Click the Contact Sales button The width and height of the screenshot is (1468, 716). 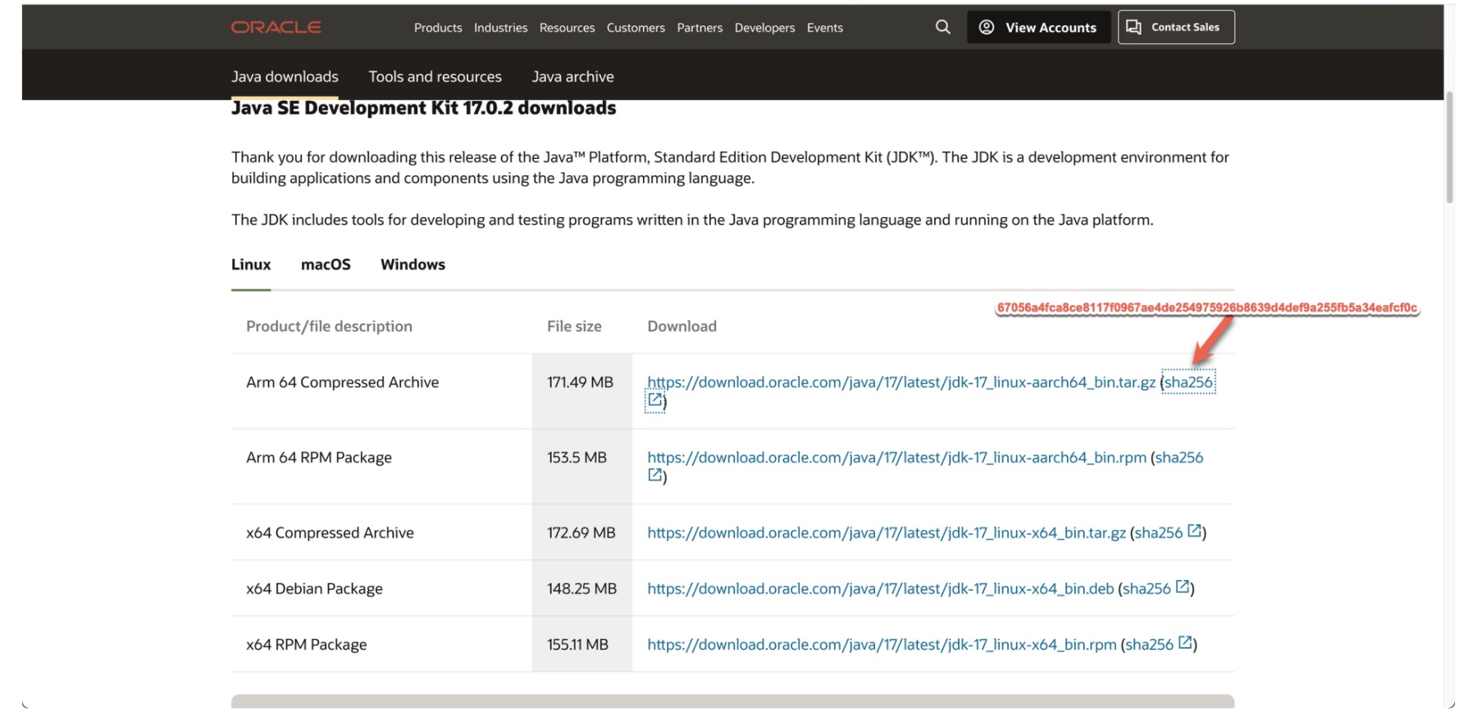pos(1176,27)
